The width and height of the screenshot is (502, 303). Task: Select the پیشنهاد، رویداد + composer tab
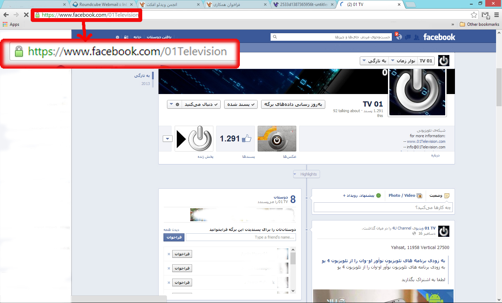click(x=362, y=196)
